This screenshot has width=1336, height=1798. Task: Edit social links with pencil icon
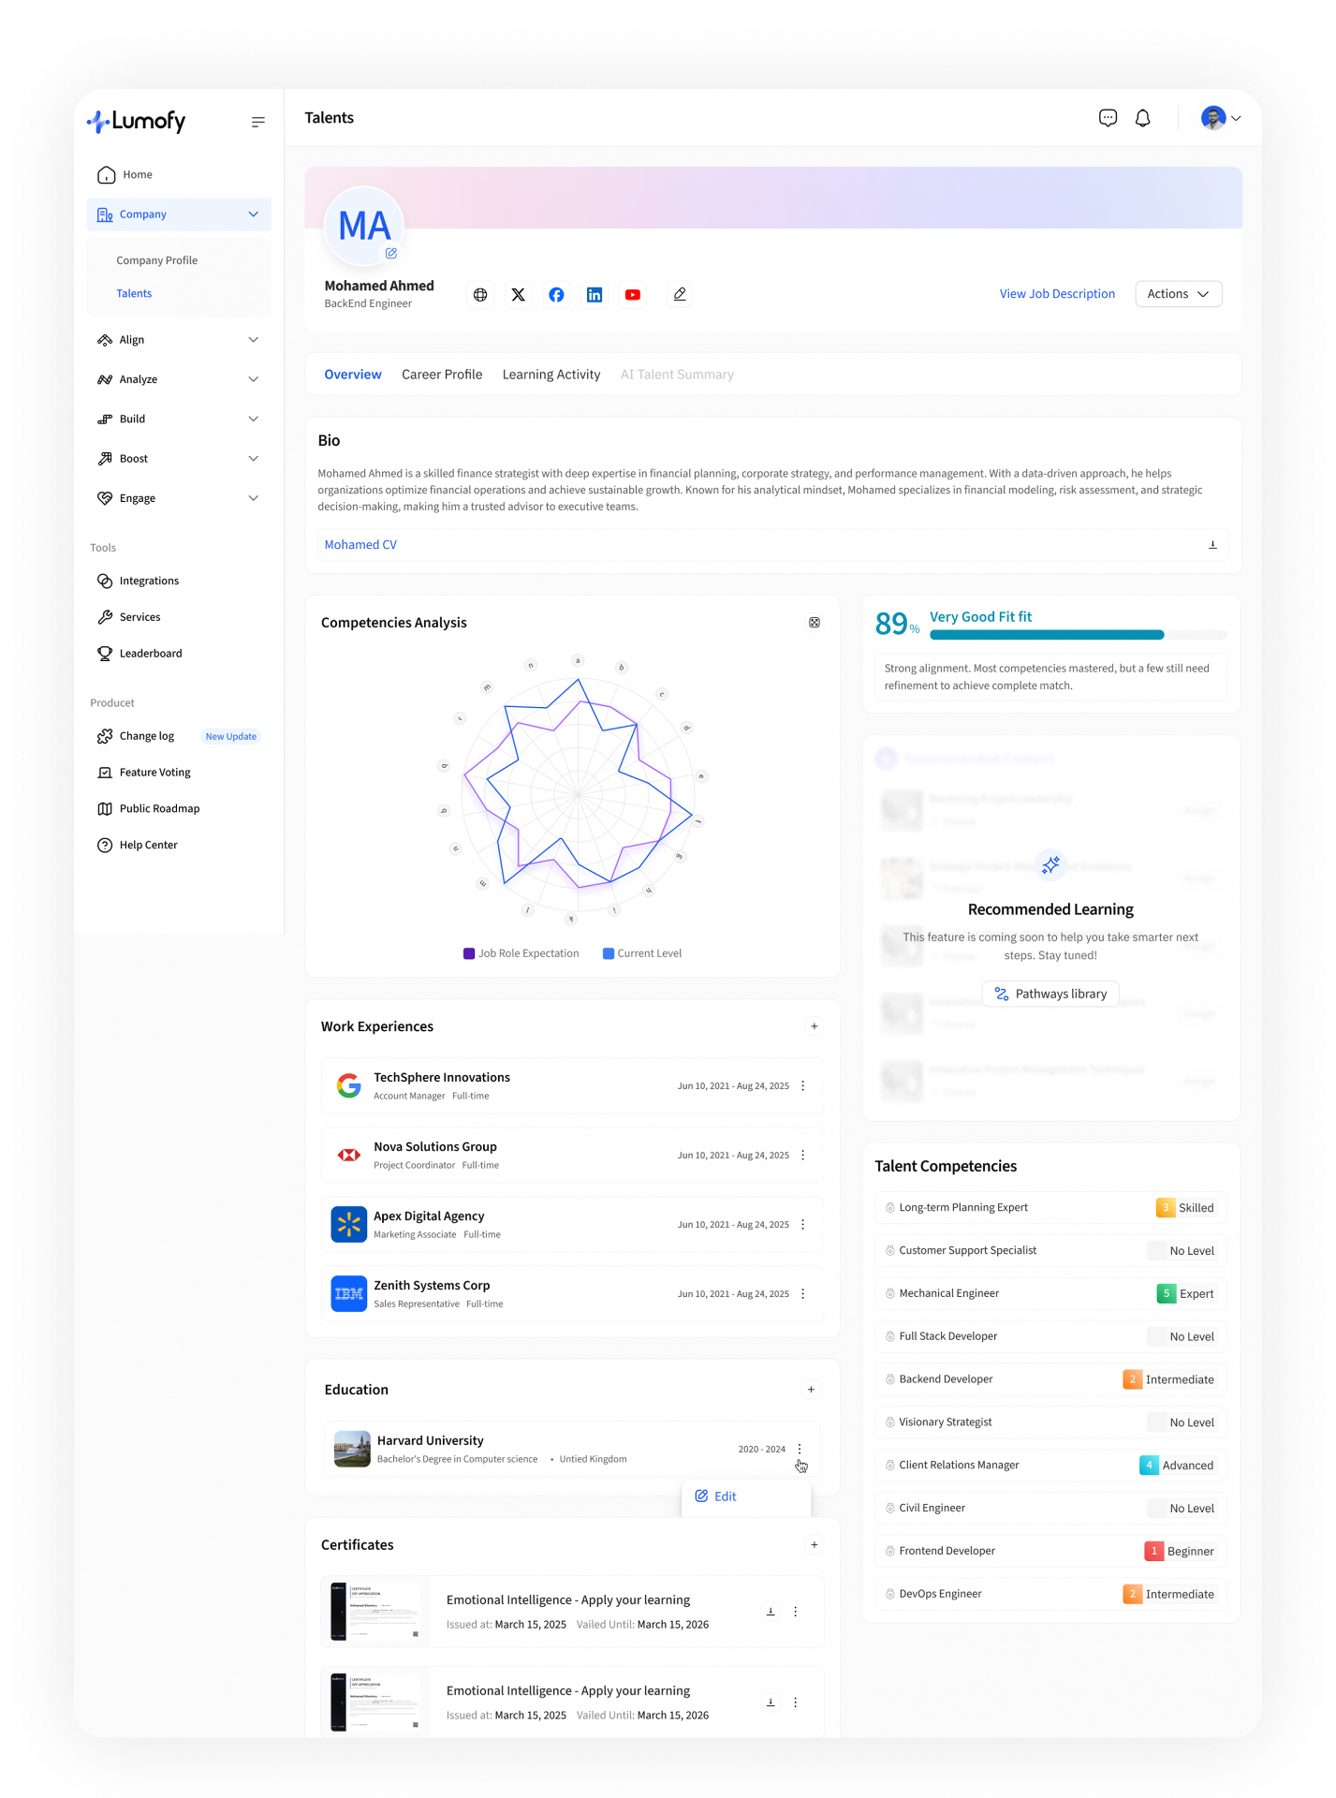click(680, 294)
